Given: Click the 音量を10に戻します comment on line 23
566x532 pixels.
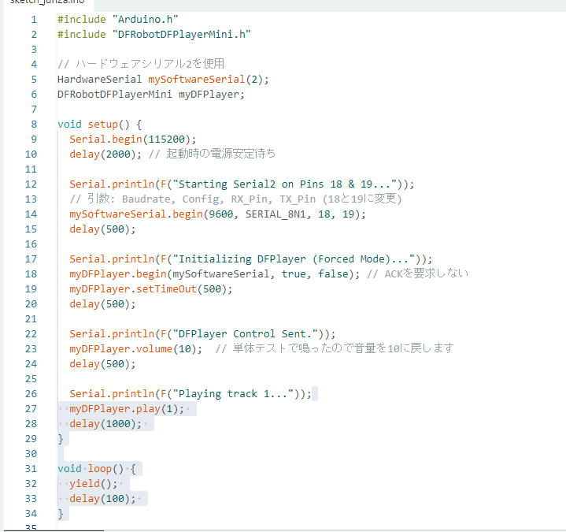Looking at the screenshot, I should 335,348.
